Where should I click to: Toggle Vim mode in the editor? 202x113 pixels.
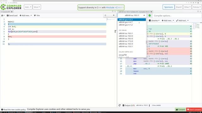pos(37,15)
